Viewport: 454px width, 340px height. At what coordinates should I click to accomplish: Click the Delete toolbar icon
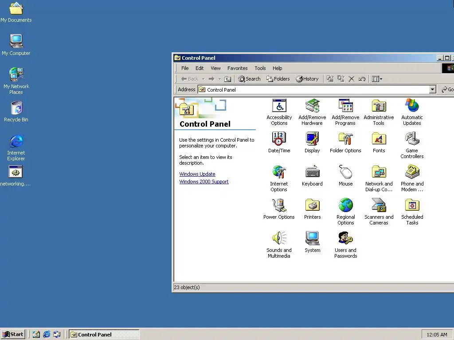(351, 79)
